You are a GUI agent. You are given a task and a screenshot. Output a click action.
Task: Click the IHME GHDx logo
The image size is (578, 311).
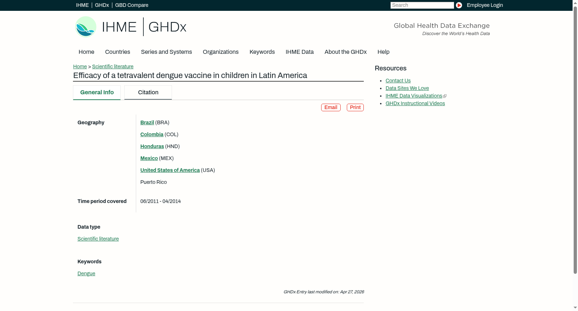pyautogui.click(x=131, y=27)
